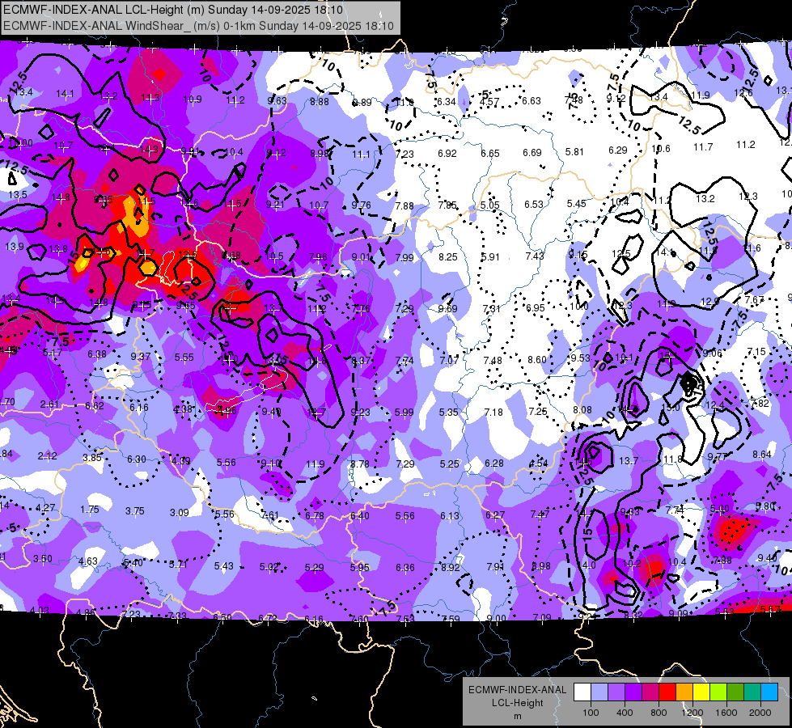Screen dimensions: 792x728
Task: Click the shear value 8.92 on map
Action: [x=450, y=567]
